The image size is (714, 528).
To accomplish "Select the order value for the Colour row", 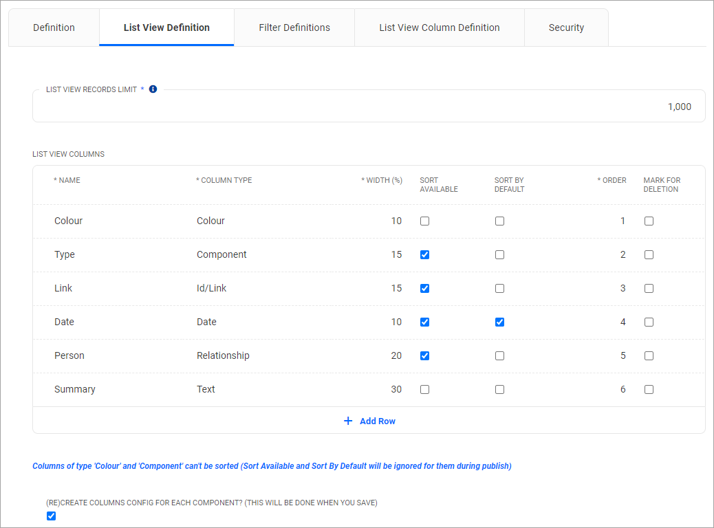I will [x=623, y=221].
